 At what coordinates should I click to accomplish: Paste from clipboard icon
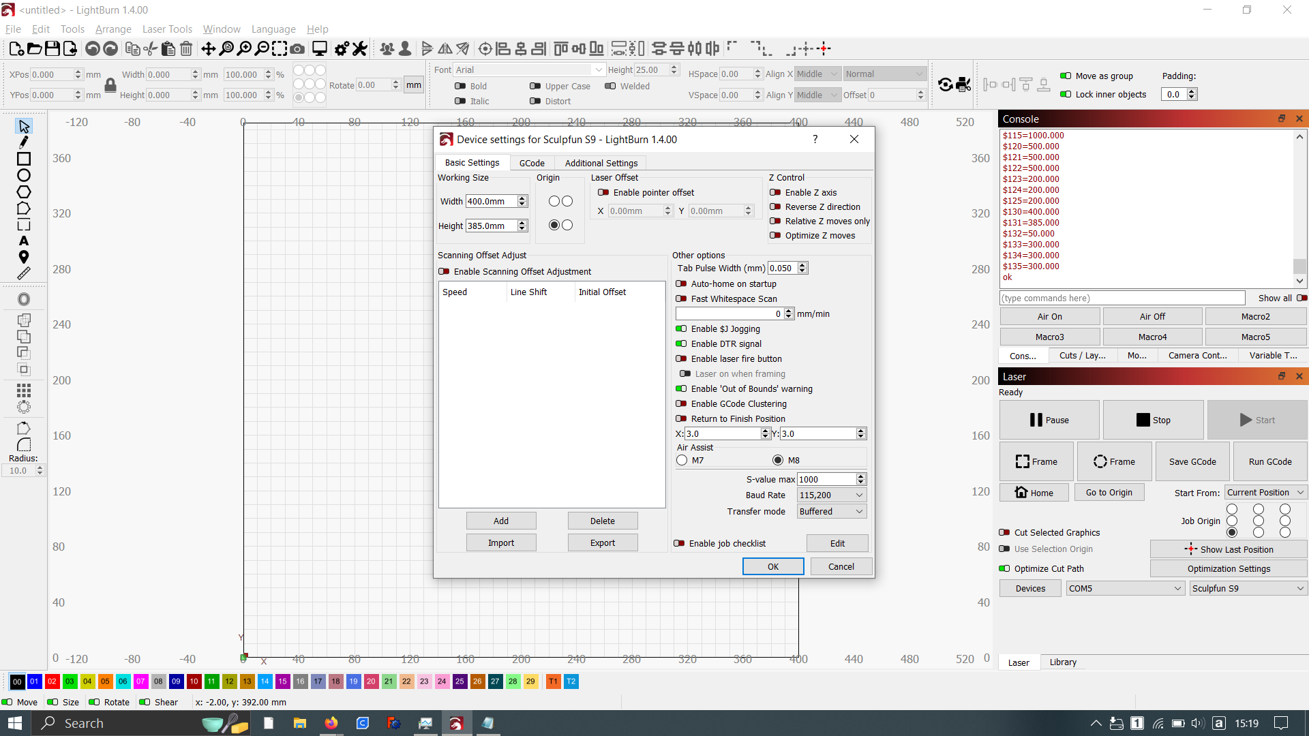pos(168,48)
